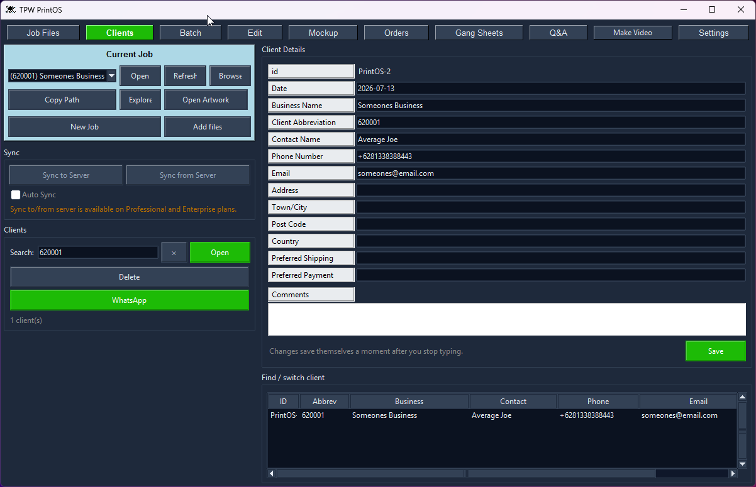The height and width of the screenshot is (487, 756).
Task: Delete the selected client
Action: click(x=130, y=277)
